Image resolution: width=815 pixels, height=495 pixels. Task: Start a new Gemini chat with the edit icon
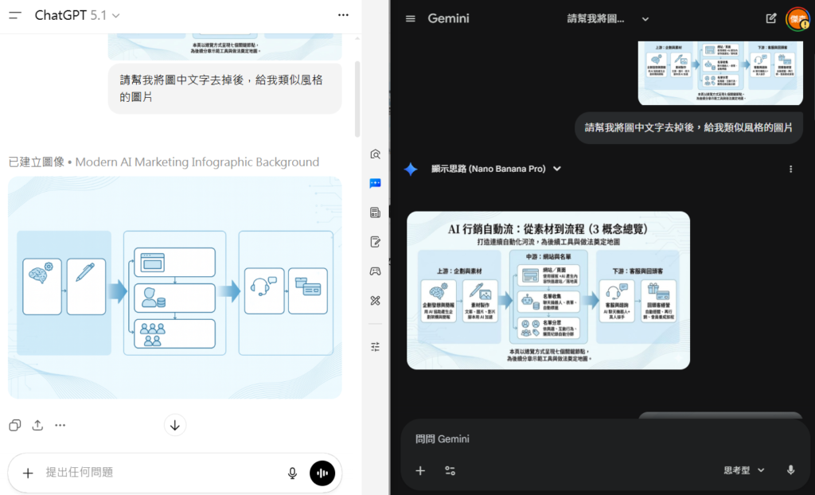point(770,18)
